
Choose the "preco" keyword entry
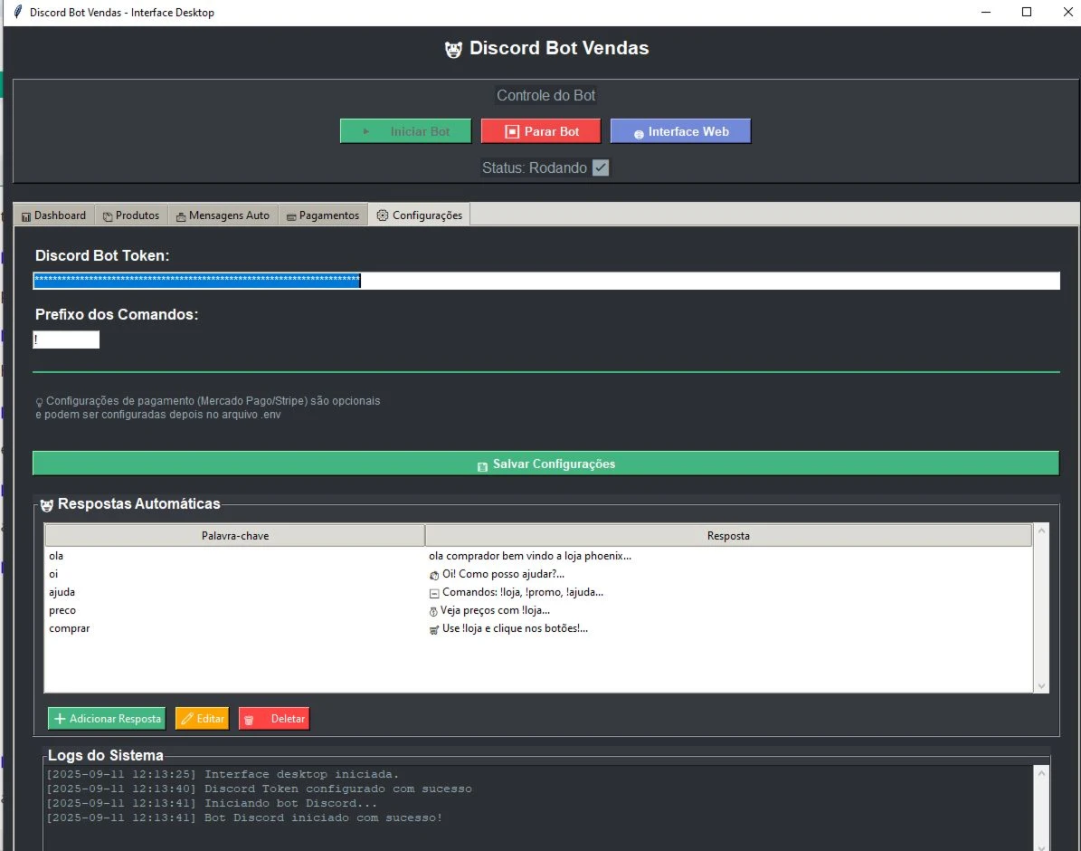pos(62,610)
